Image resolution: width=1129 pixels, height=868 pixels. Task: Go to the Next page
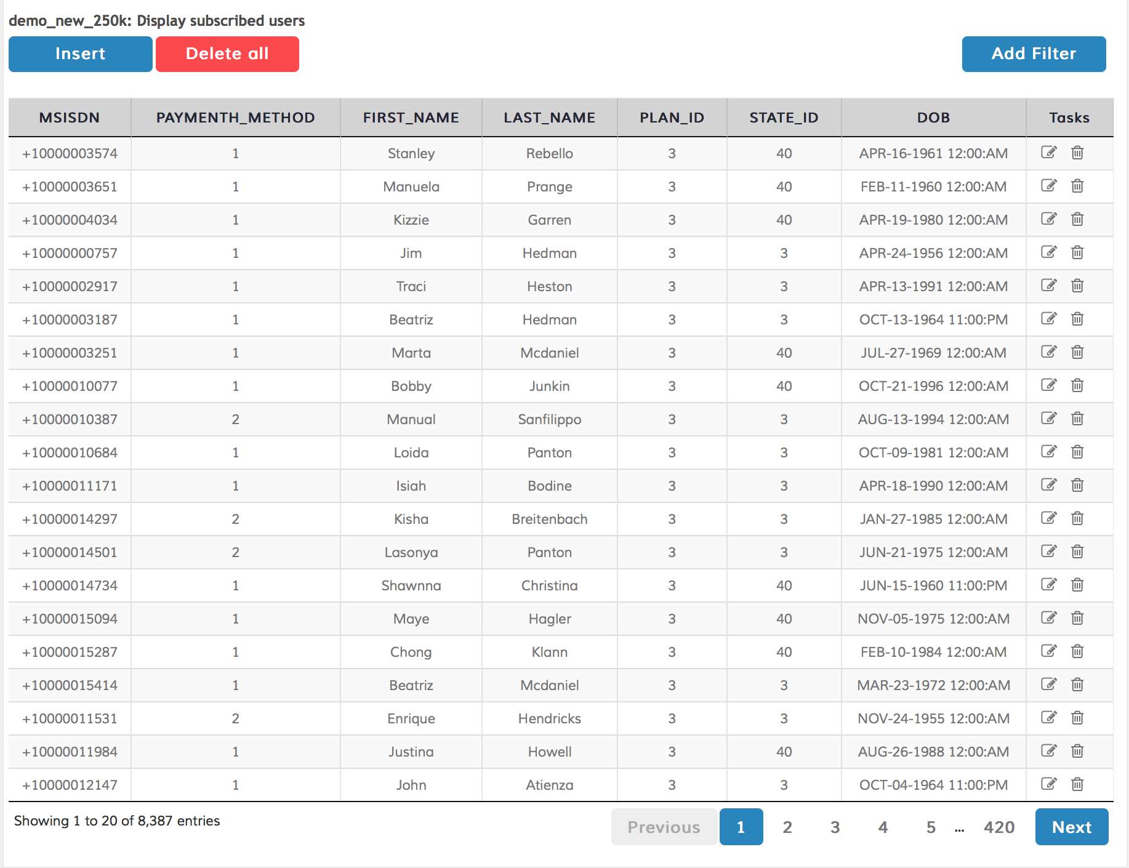tap(1071, 827)
